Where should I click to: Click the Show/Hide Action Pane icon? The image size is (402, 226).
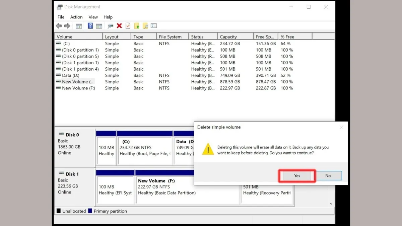(x=99, y=26)
